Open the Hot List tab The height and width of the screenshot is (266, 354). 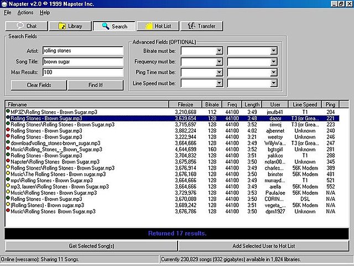(158, 26)
